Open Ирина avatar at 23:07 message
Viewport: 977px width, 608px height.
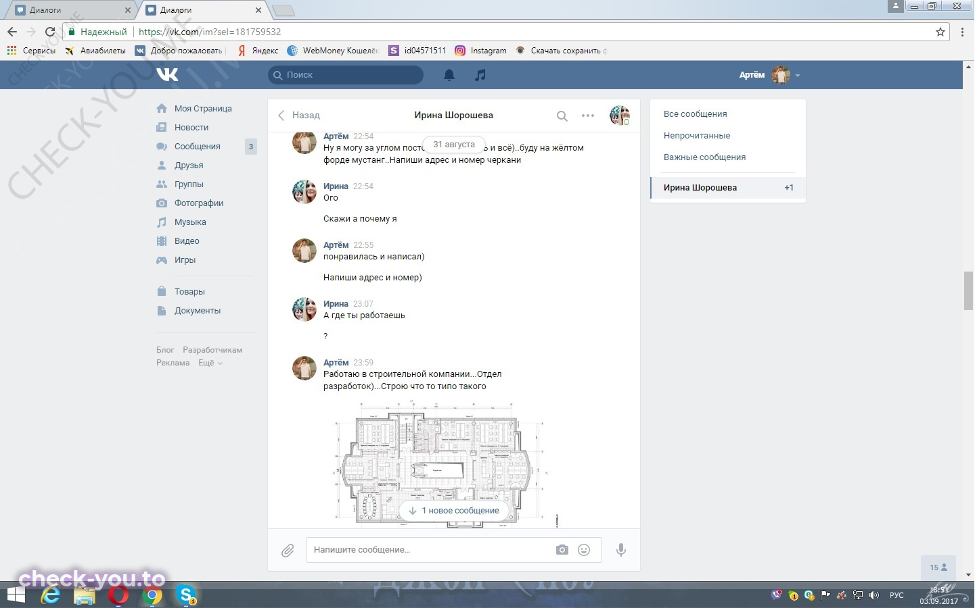click(x=304, y=309)
